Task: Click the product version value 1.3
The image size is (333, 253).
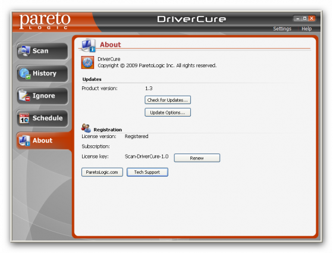Action: point(149,88)
